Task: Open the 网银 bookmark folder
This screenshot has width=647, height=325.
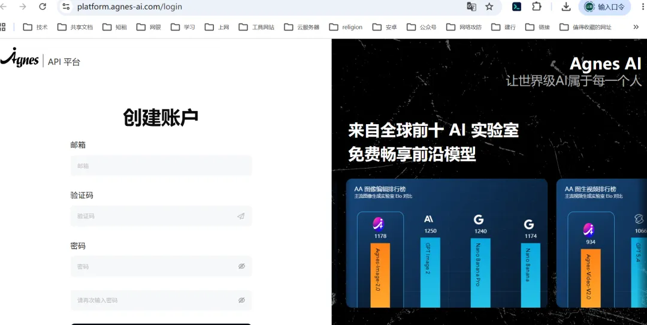Action: coord(149,27)
